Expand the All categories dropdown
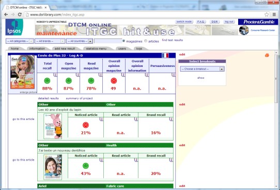The width and height of the screenshot is (280, 190). tap(20, 41)
